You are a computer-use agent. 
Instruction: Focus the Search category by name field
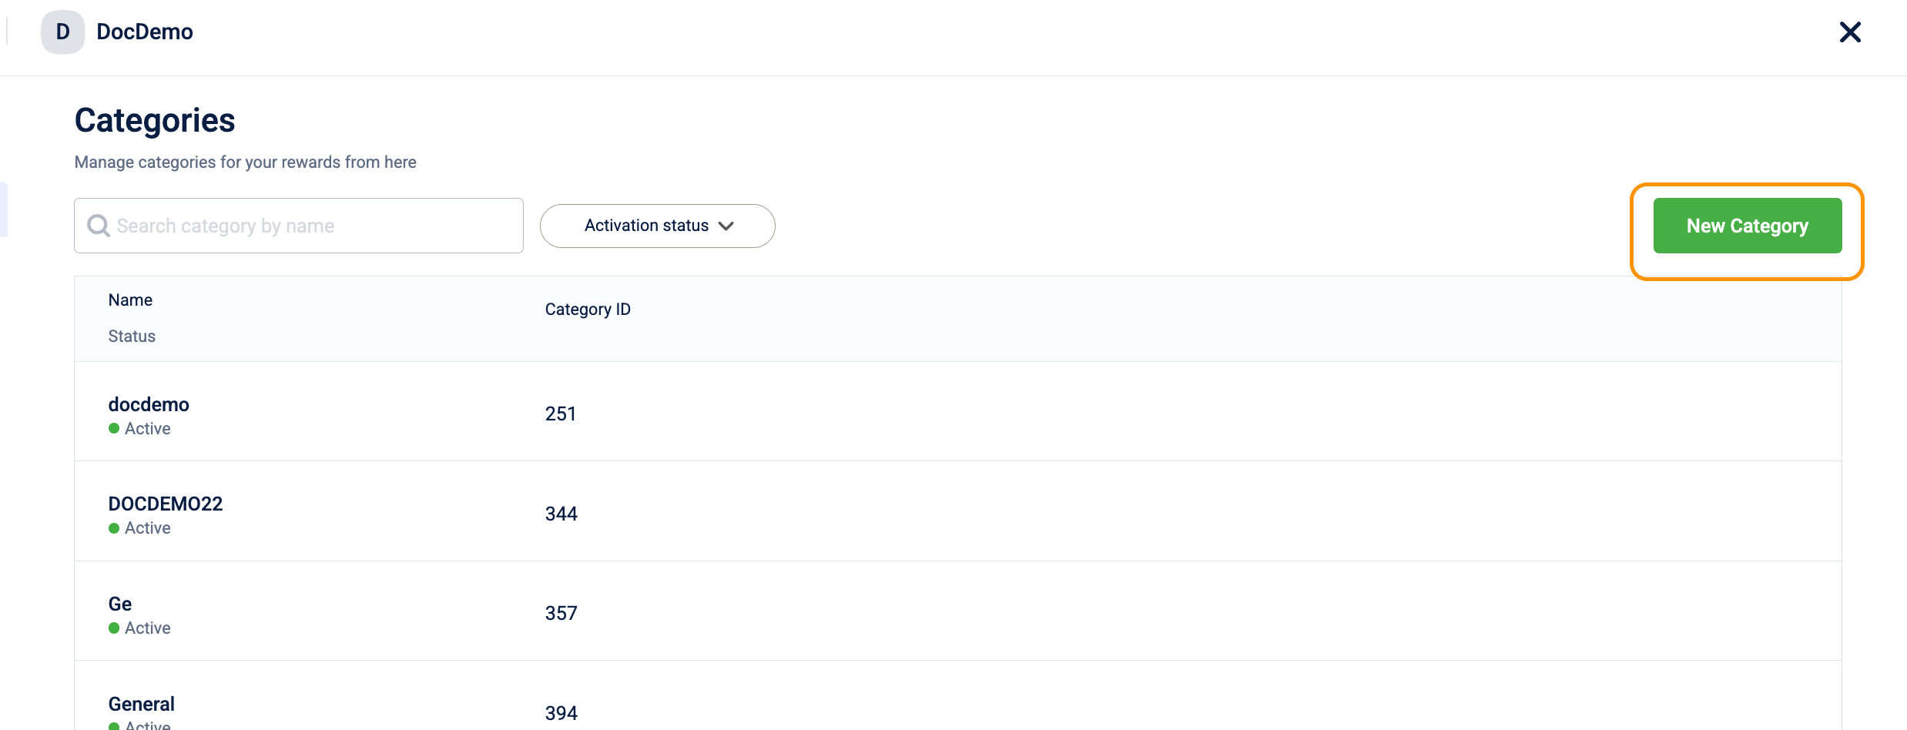(299, 226)
